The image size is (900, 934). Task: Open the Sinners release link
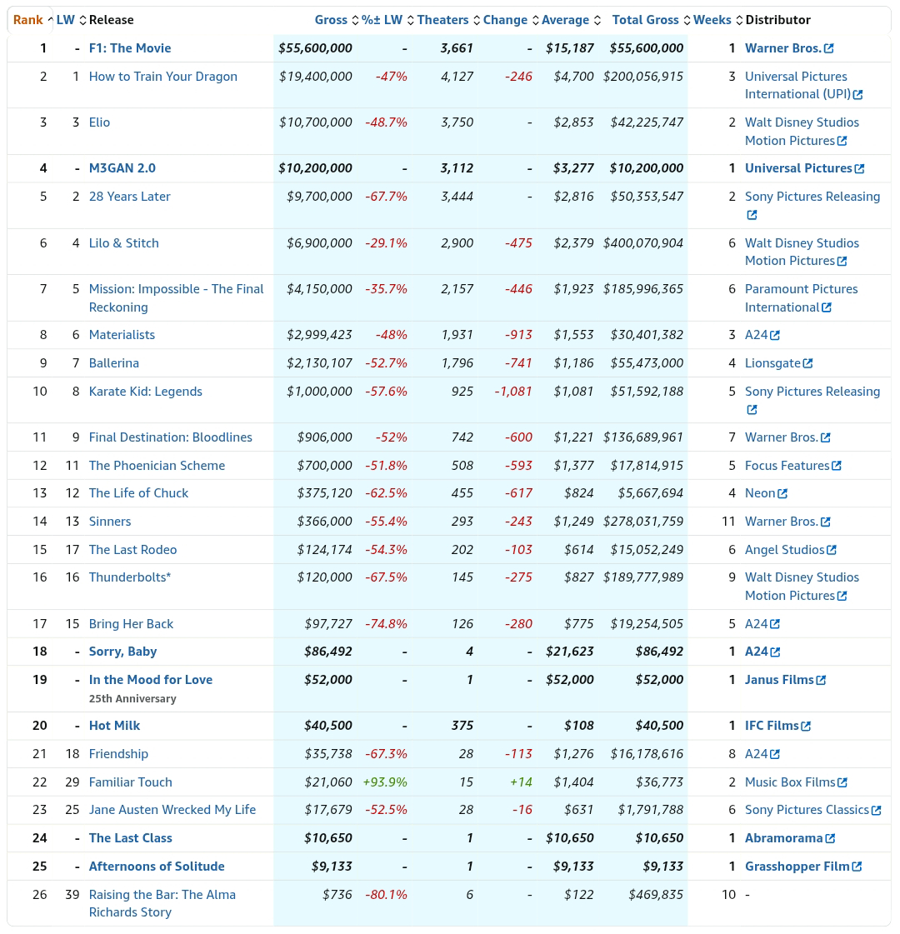tap(110, 522)
